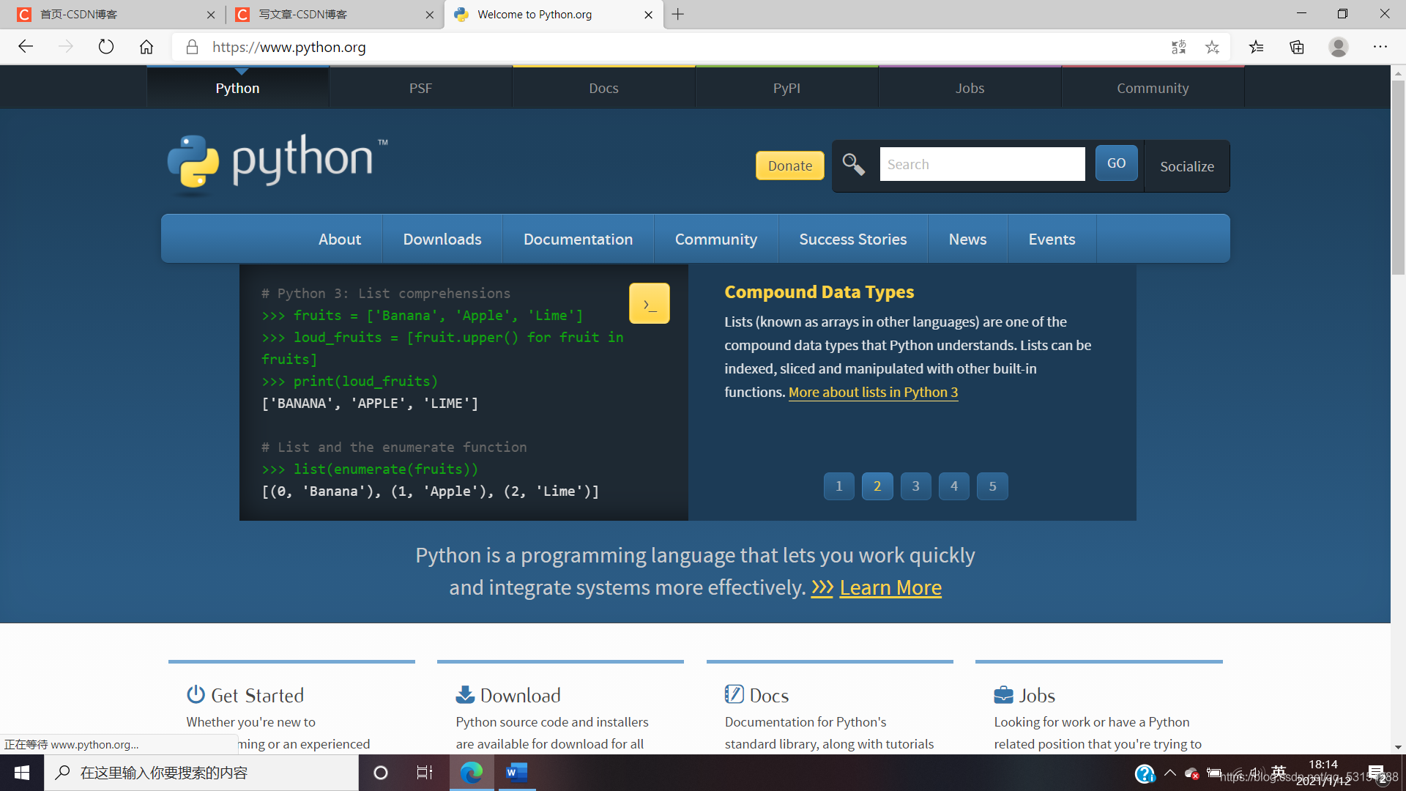The width and height of the screenshot is (1406, 791).
Task: Open the favorites list
Action: point(1257,47)
